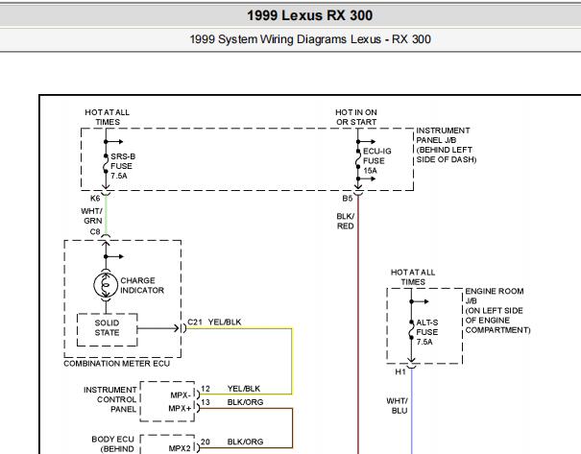This screenshot has height=454, width=581.
Task: Click the MPX- terminal label
Action: (x=181, y=394)
